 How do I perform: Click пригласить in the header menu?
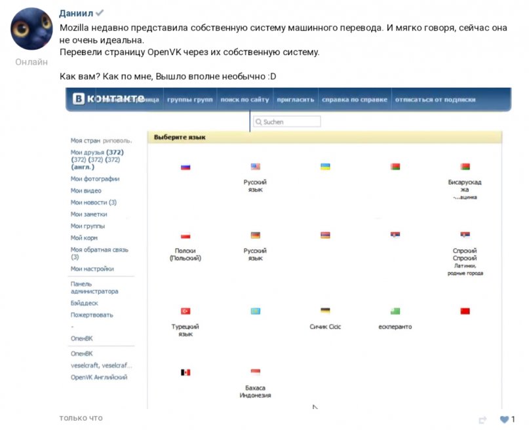point(296,100)
